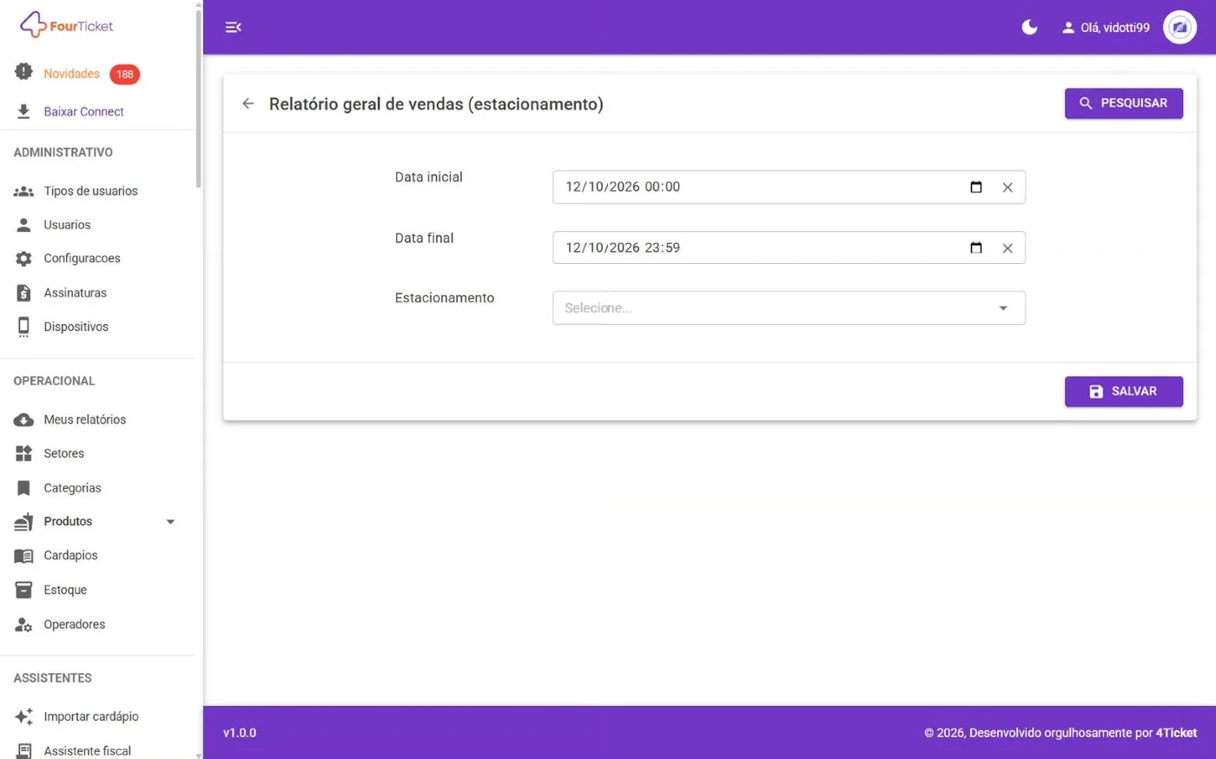Image resolution: width=1216 pixels, height=759 pixels.
Task: Open the Estacionamento dropdown
Action: click(x=789, y=307)
